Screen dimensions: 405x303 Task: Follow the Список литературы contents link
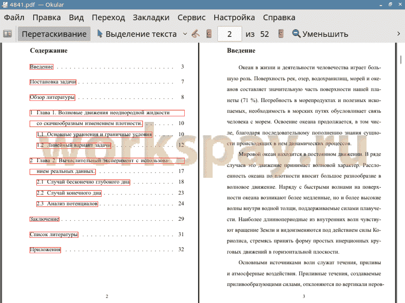[54, 235]
